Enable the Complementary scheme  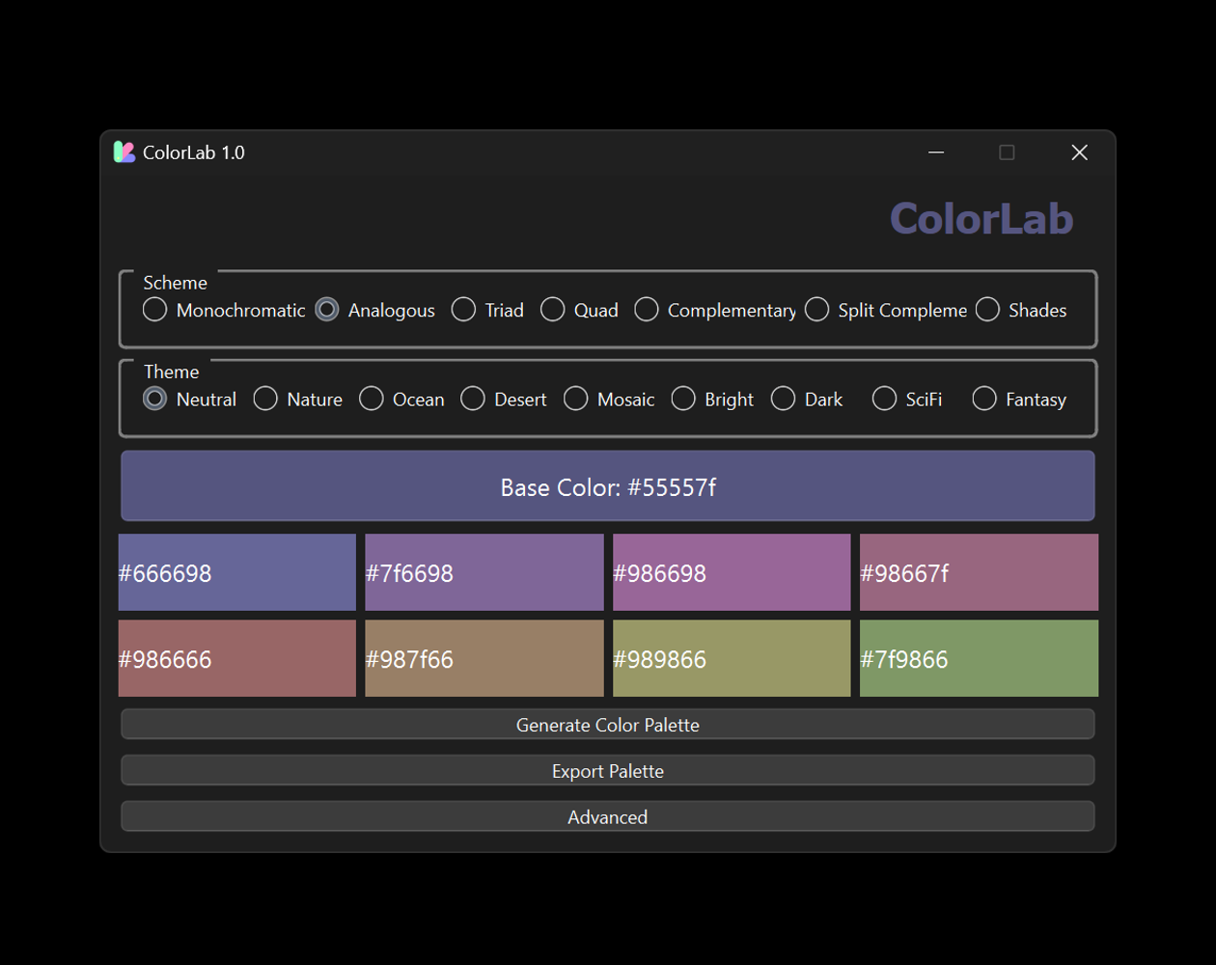pyautogui.click(x=647, y=310)
